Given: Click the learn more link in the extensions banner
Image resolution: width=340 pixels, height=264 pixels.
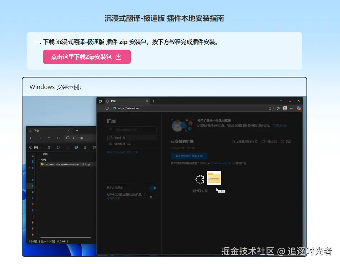Looking at the screenshot, I should (280, 125).
